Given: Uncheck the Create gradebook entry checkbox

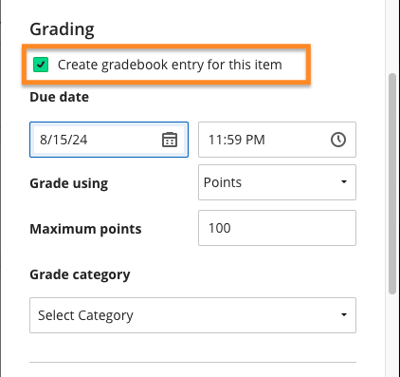Looking at the screenshot, I should click(x=41, y=65).
